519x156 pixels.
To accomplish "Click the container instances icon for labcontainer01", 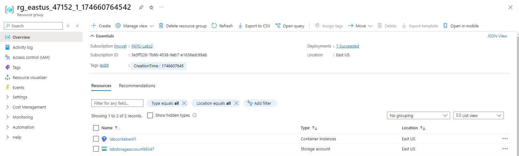I will coord(104,139).
